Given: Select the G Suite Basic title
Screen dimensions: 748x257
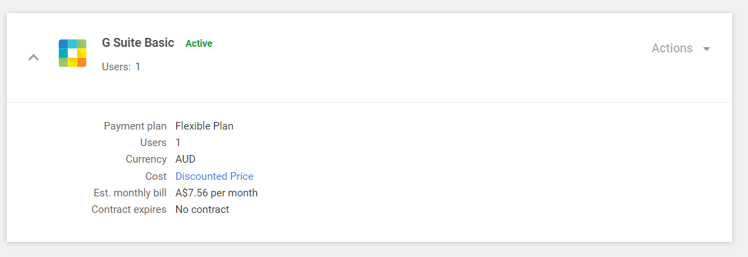Looking at the screenshot, I should [138, 42].
